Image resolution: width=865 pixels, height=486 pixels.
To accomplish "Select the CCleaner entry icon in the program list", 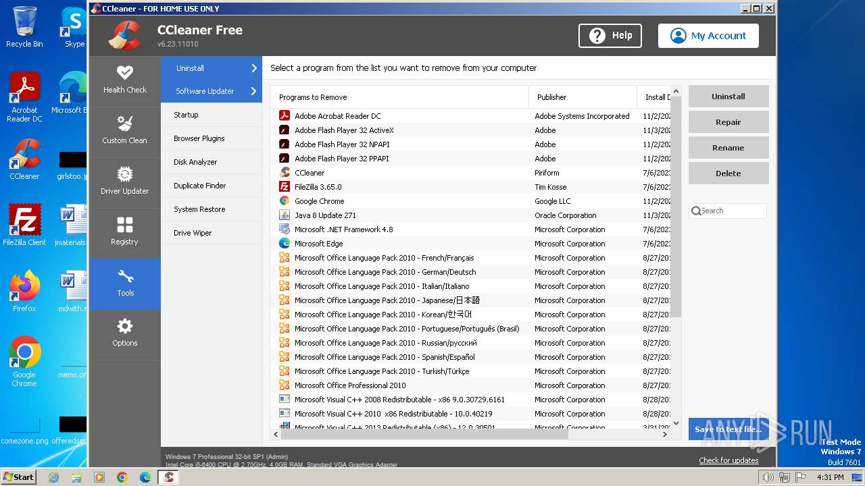I will click(x=285, y=173).
